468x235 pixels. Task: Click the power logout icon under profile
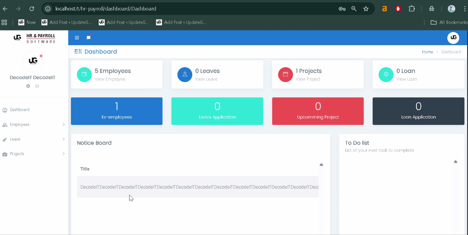click(37, 86)
